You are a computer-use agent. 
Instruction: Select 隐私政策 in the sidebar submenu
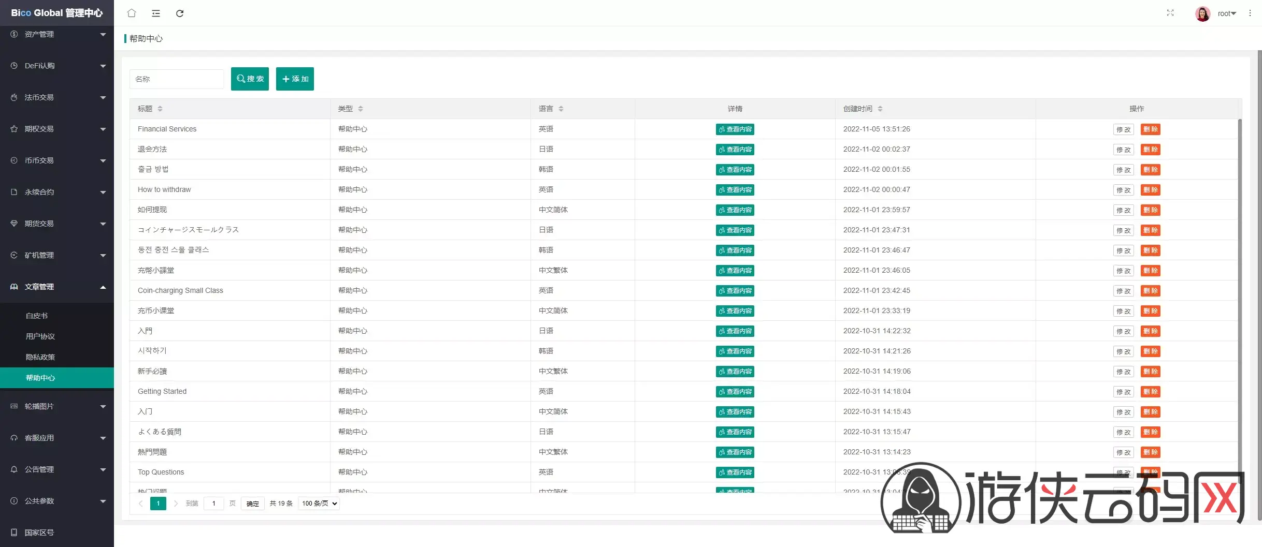coord(40,357)
